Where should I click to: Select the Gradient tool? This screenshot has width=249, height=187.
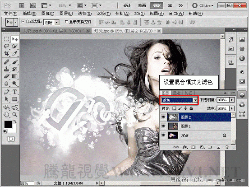coord(15,76)
